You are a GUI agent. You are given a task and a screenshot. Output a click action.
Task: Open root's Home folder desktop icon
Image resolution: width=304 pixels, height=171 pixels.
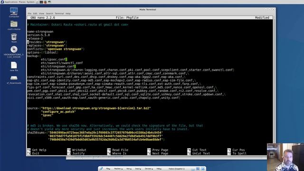[x=14, y=25]
